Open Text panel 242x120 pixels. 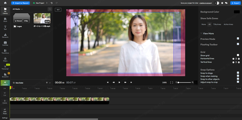point(5,28)
